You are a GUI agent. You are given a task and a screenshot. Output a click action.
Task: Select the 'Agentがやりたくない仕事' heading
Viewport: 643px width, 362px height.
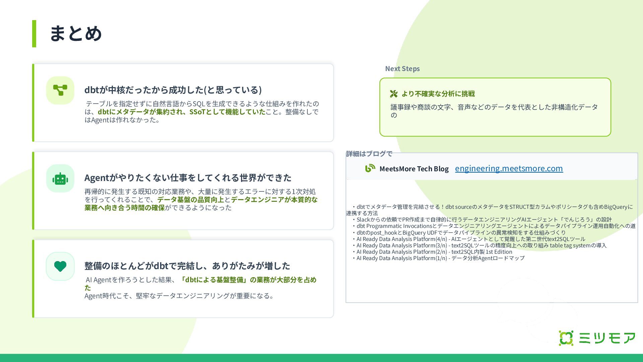coord(188,178)
